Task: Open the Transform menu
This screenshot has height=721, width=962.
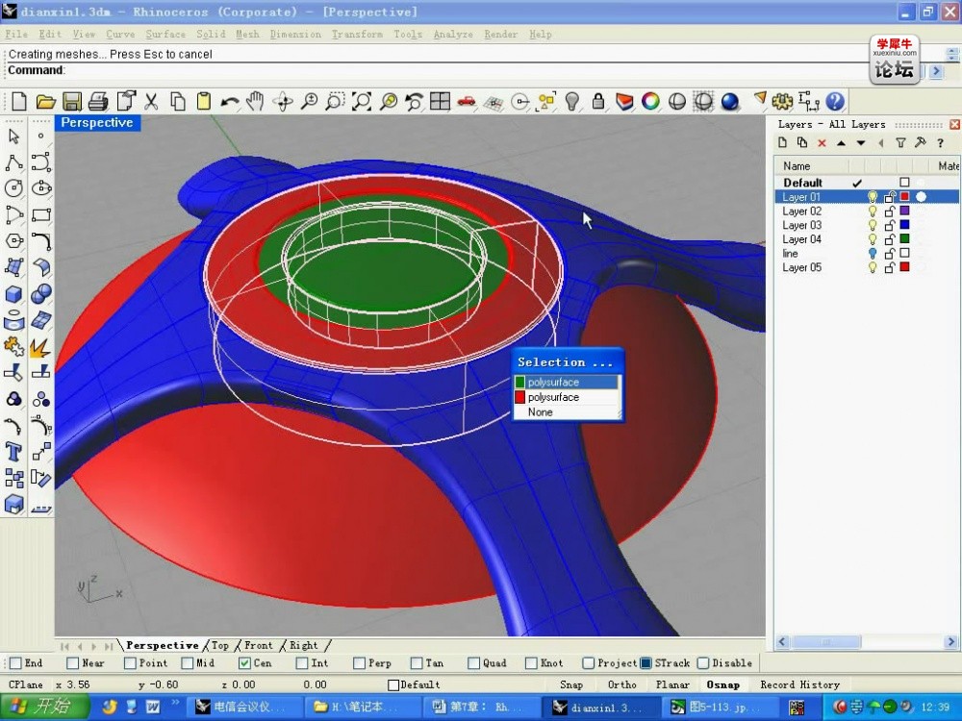Action: [x=357, y=35]
